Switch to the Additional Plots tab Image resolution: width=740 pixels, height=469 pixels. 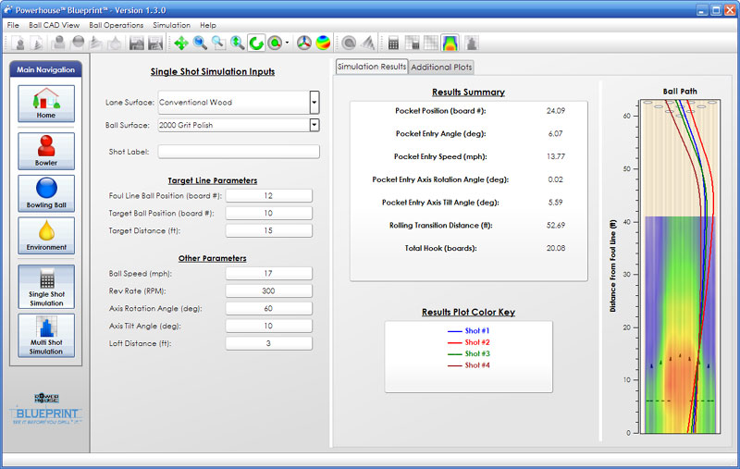tap(441, 67)
